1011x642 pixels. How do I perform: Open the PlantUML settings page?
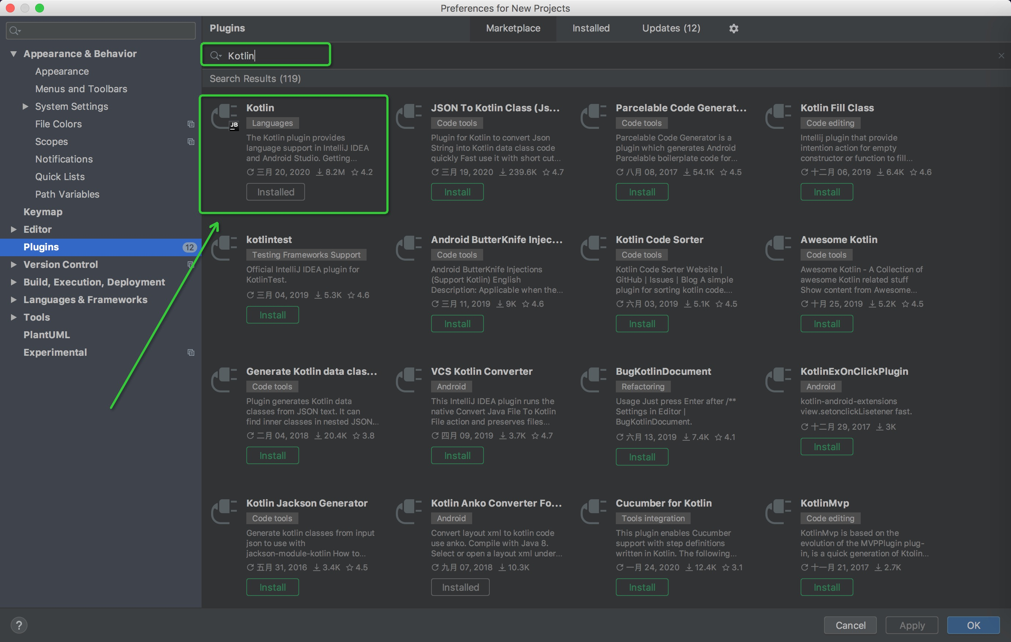point(47,335)
